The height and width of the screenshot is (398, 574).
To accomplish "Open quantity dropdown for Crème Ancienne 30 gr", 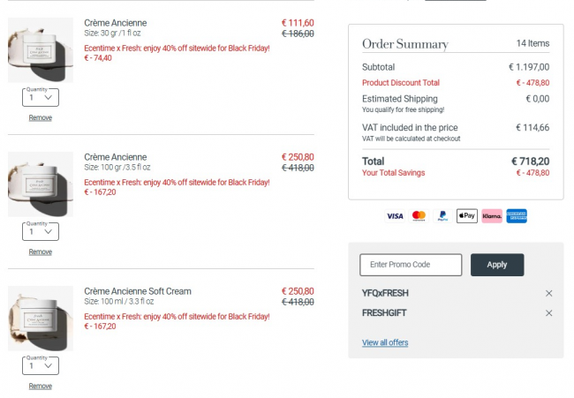I will 40,97.
